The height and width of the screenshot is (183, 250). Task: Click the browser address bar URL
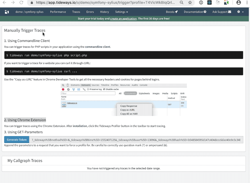tap(105, 3)
